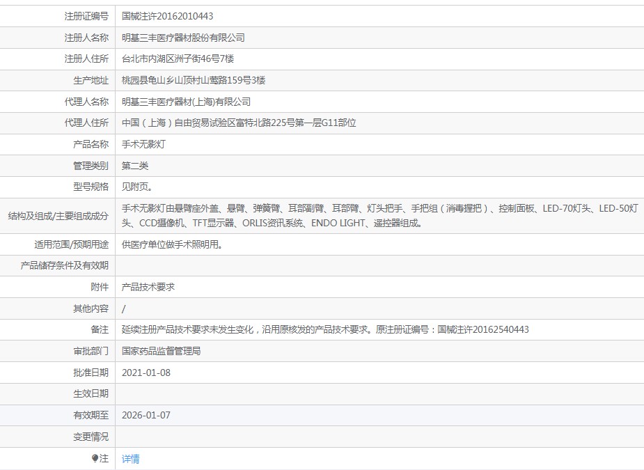Screen dimensions: 644x470
Task: Click the 其他内容 label
Action: pyautogui.click(x=91, y=308)
